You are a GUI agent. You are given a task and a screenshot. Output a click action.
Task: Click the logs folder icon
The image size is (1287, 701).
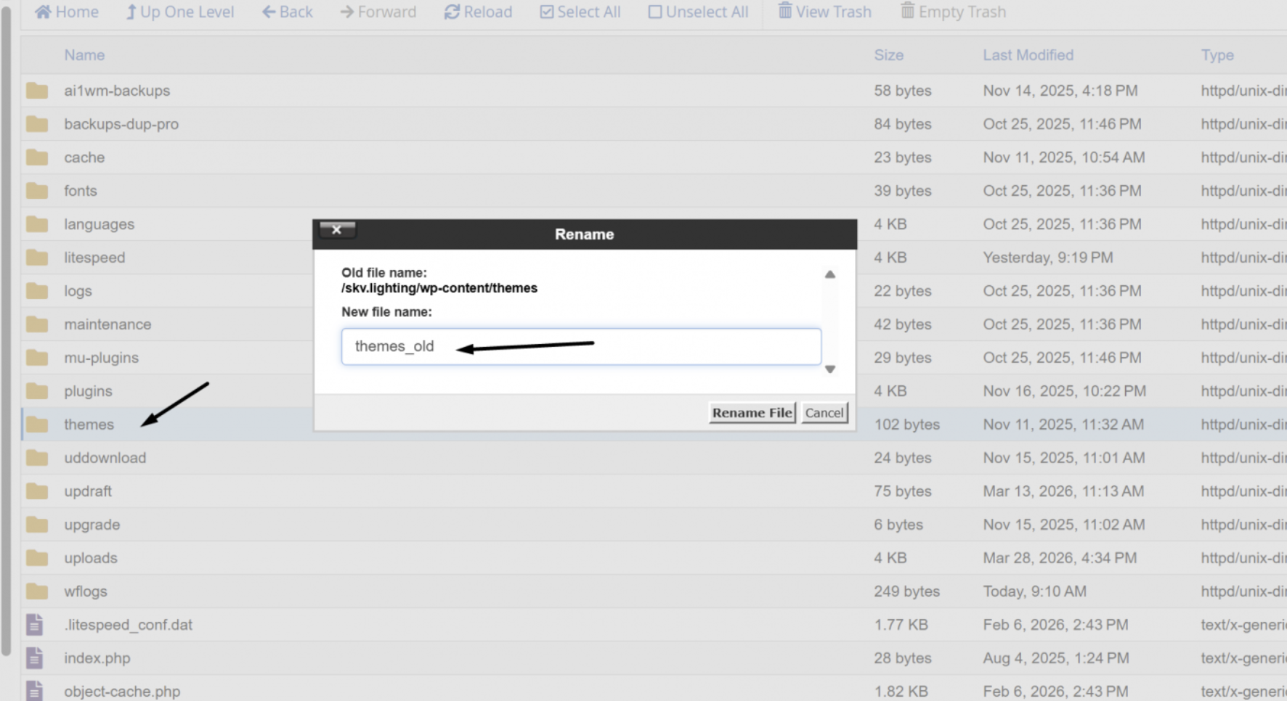37,291
